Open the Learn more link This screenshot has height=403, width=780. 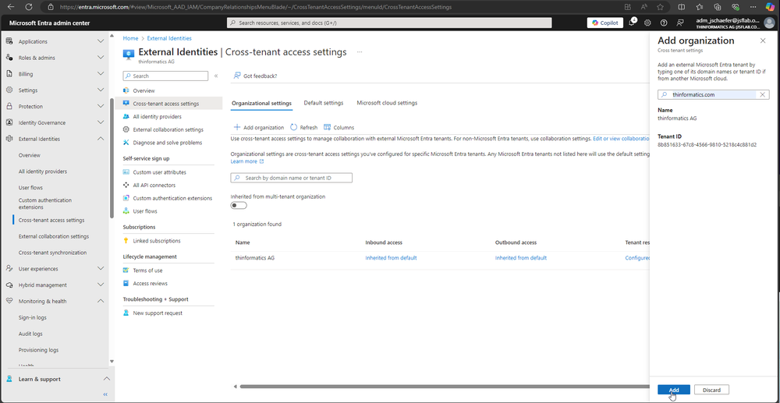(x=247, y=161)
